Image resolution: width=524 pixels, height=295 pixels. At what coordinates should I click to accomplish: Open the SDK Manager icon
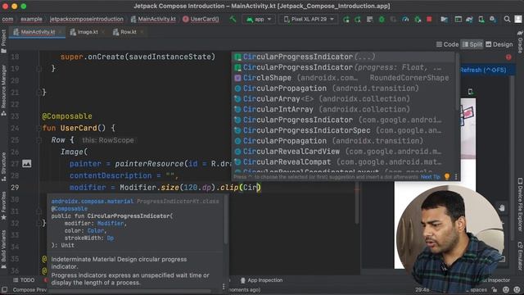pos(493,20)
